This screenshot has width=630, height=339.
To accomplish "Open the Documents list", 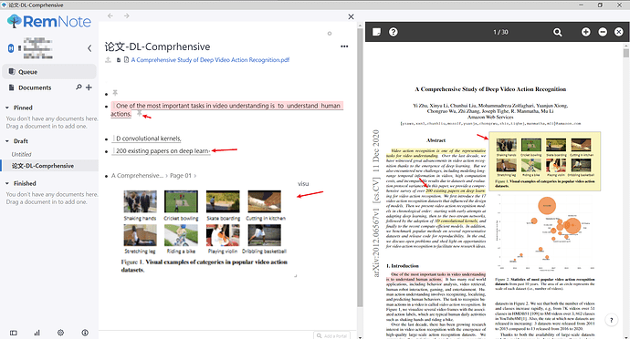I will click(35, 87).
